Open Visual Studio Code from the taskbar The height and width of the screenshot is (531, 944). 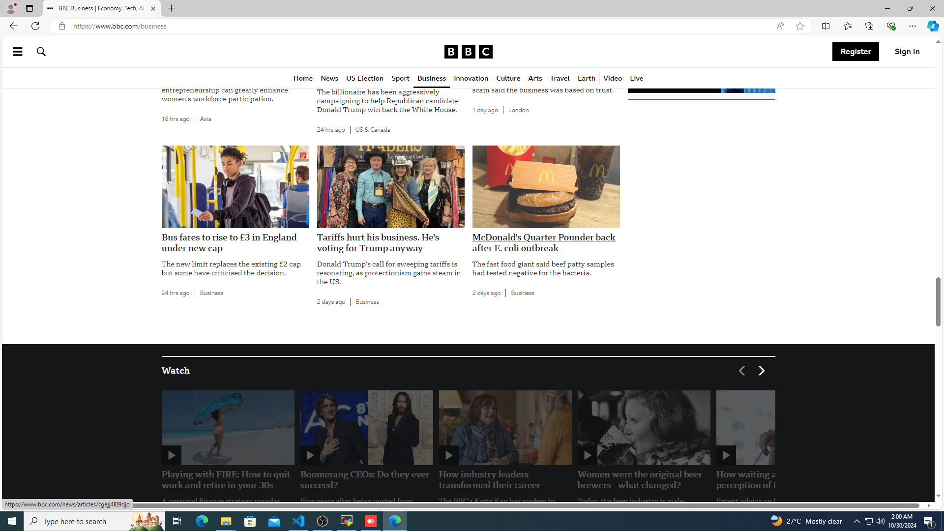coord(298,521)
